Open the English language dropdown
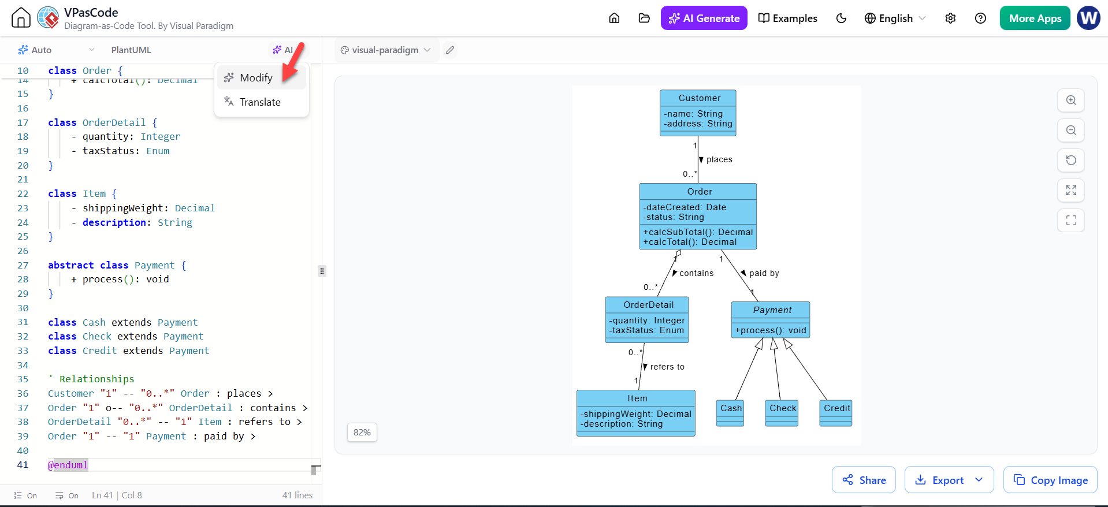 895,18
